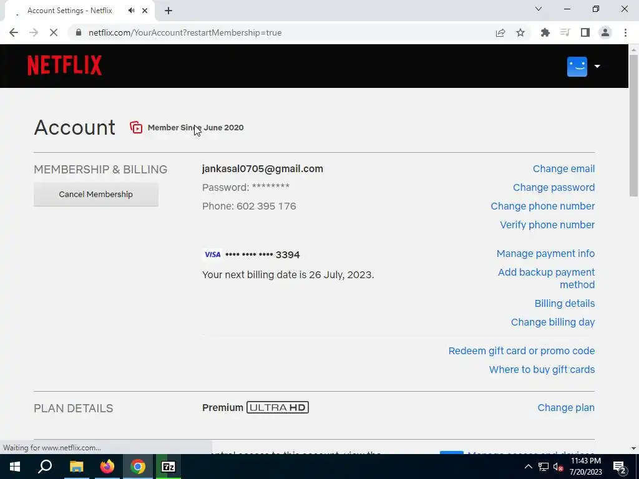
Task: Click the Visa card logo
Action: [212, 254]
